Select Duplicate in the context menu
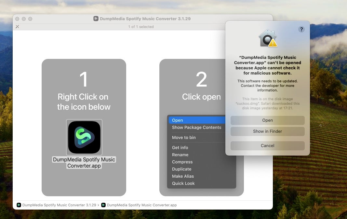The width and height of the screenshot is (347, 219). point(181,169)
